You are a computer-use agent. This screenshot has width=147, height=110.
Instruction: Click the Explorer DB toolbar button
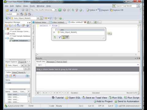pyautogui.click(x=117, y=10)
